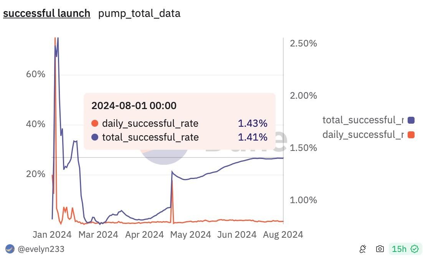
Task: Toggle the total_successful_rate legend series
Action: pos(363,120)
